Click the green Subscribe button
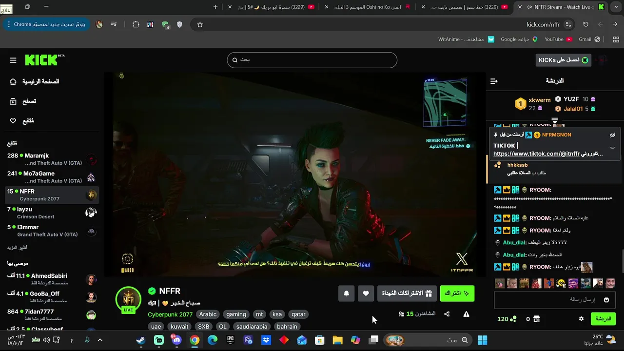This screenshot has height=351, width=624. coord(457,293)
